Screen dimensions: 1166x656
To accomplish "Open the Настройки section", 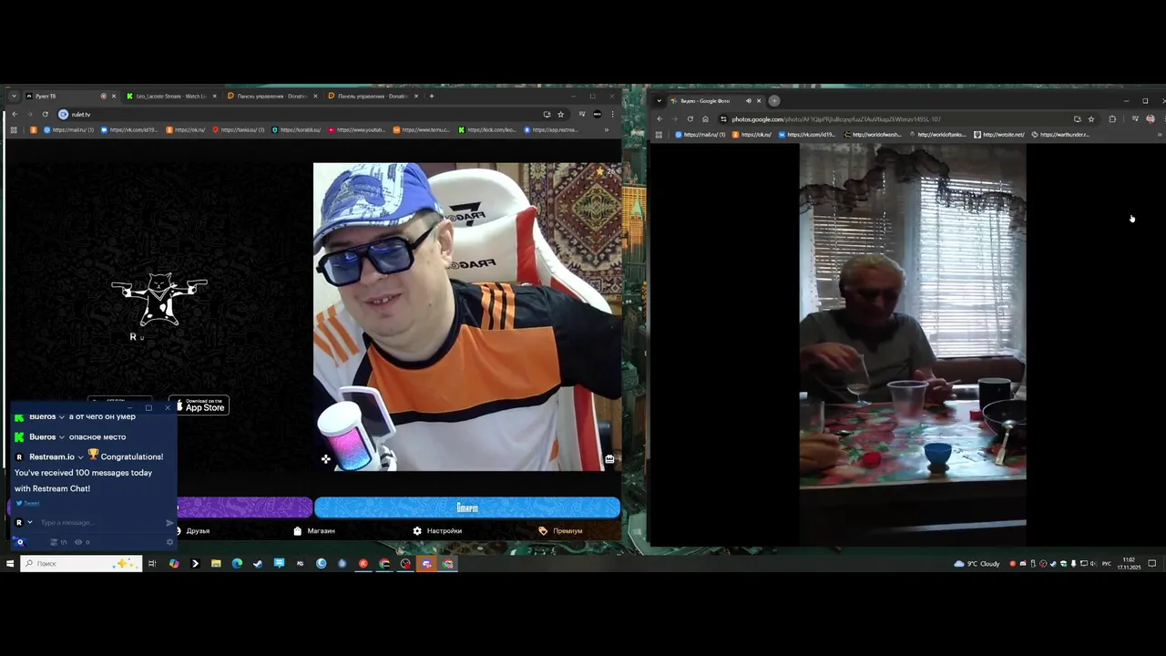I will (x=437, y=530).
